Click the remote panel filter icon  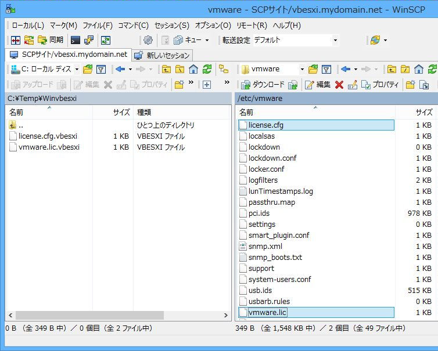(x=326, y=69)
